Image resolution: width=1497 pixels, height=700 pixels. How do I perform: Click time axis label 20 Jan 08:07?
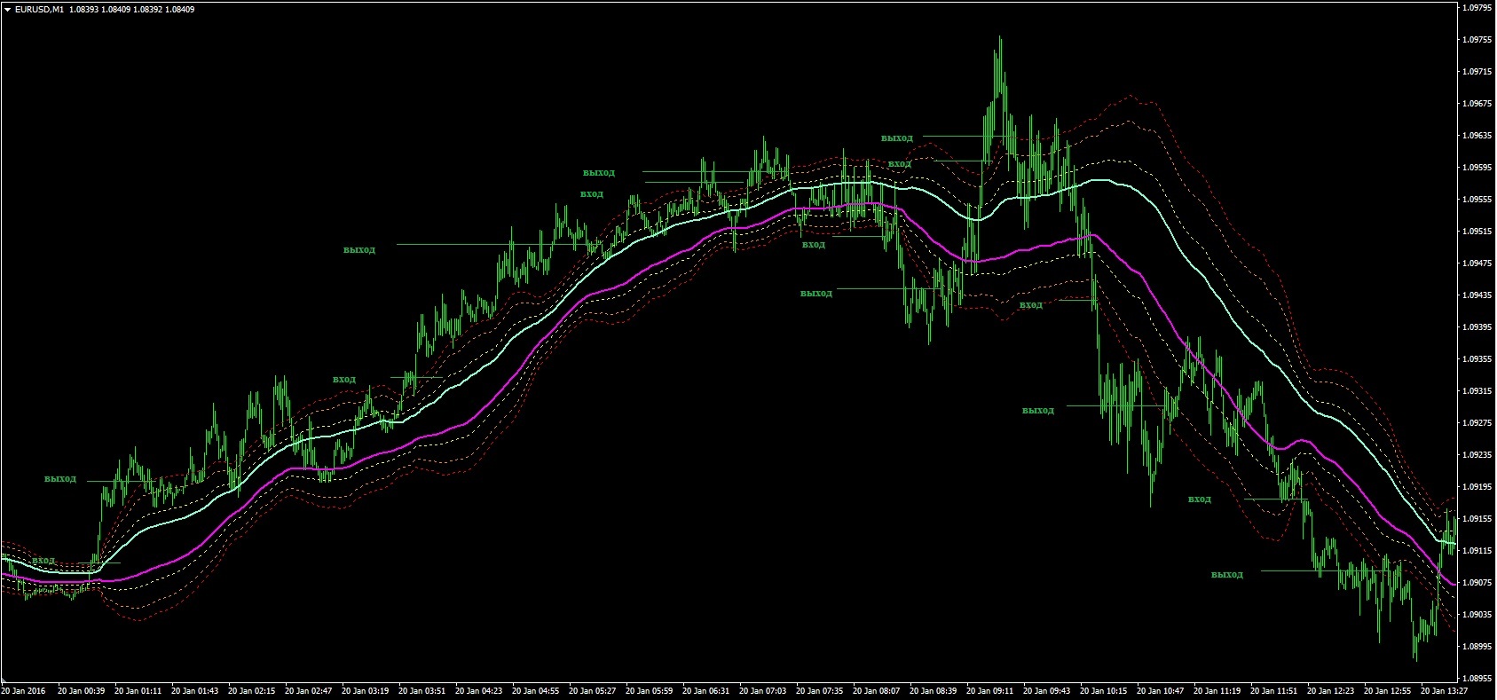(876, 690)
